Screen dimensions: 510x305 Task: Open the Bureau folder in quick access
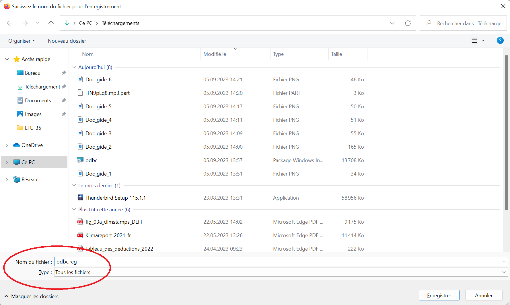(32, 73)
